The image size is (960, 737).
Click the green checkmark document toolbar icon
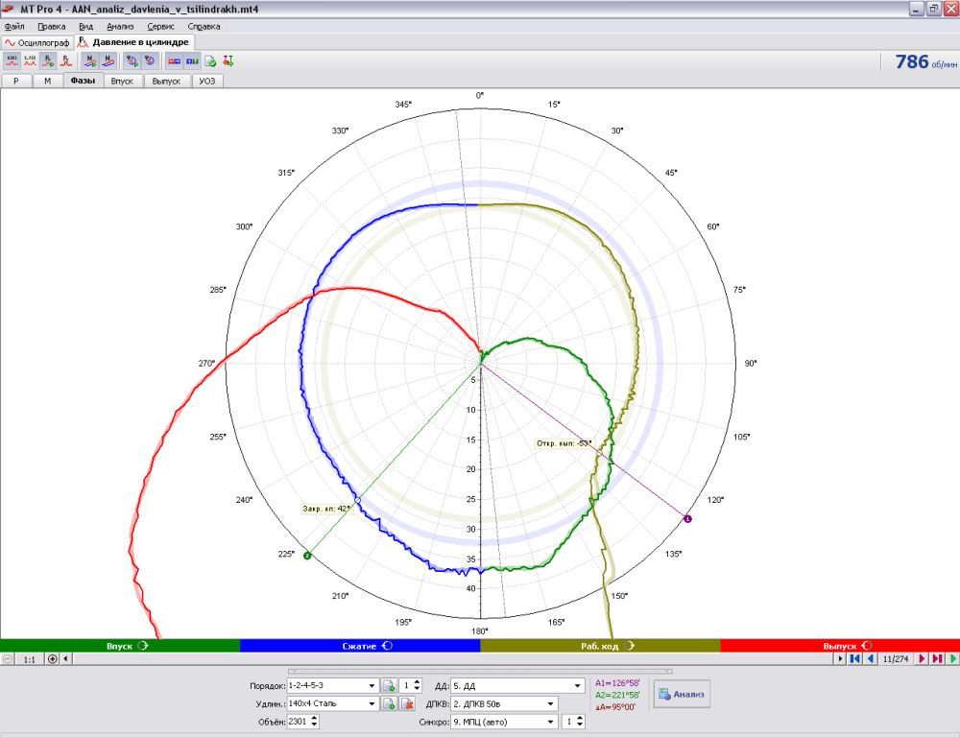pyautogui.click(x=210, y=60)
